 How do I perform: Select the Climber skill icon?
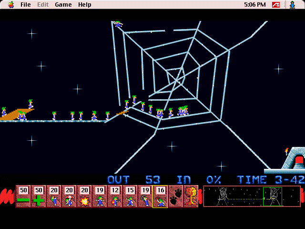click(x=54, y=197)
